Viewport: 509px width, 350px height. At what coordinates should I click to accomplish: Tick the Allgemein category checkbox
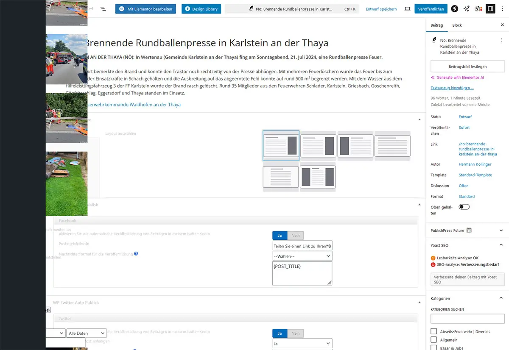click(x=433, y=340)
